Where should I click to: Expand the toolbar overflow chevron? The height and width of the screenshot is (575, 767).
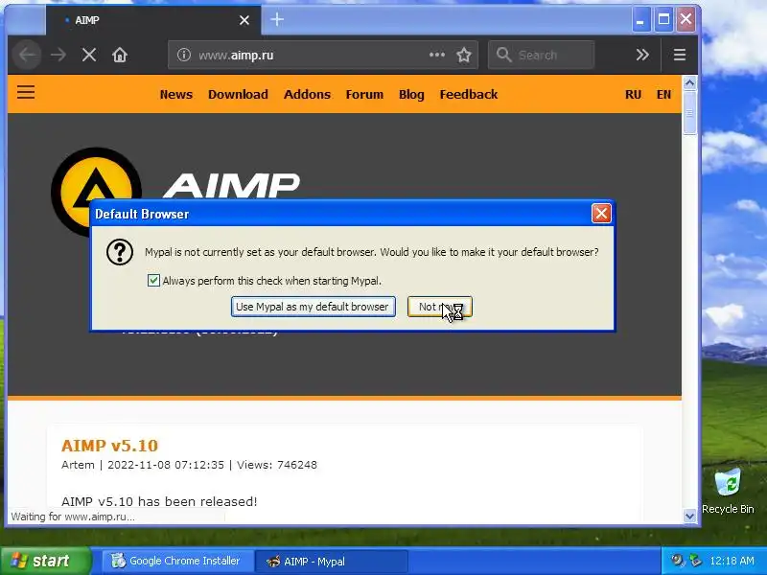[642, 55]
